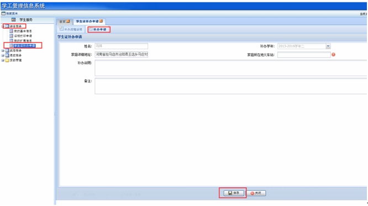368x206 pixels.
Task: Open the 补办学年 dropdown arrow
Action: [x=328, y=46]
